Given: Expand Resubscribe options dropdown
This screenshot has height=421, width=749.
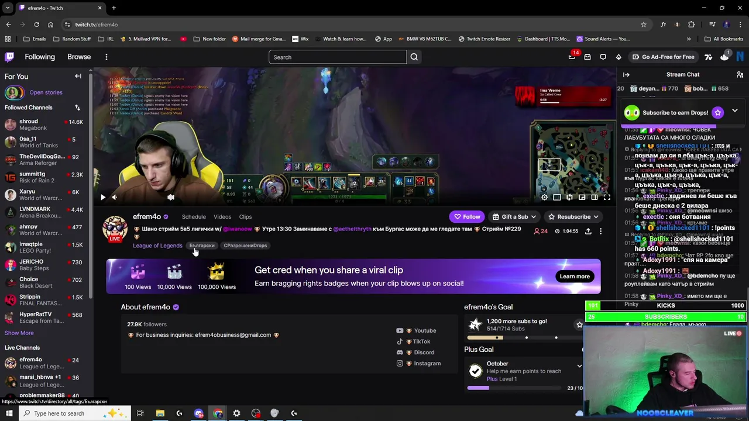Looking at the screenshot, I should (596, 216).
